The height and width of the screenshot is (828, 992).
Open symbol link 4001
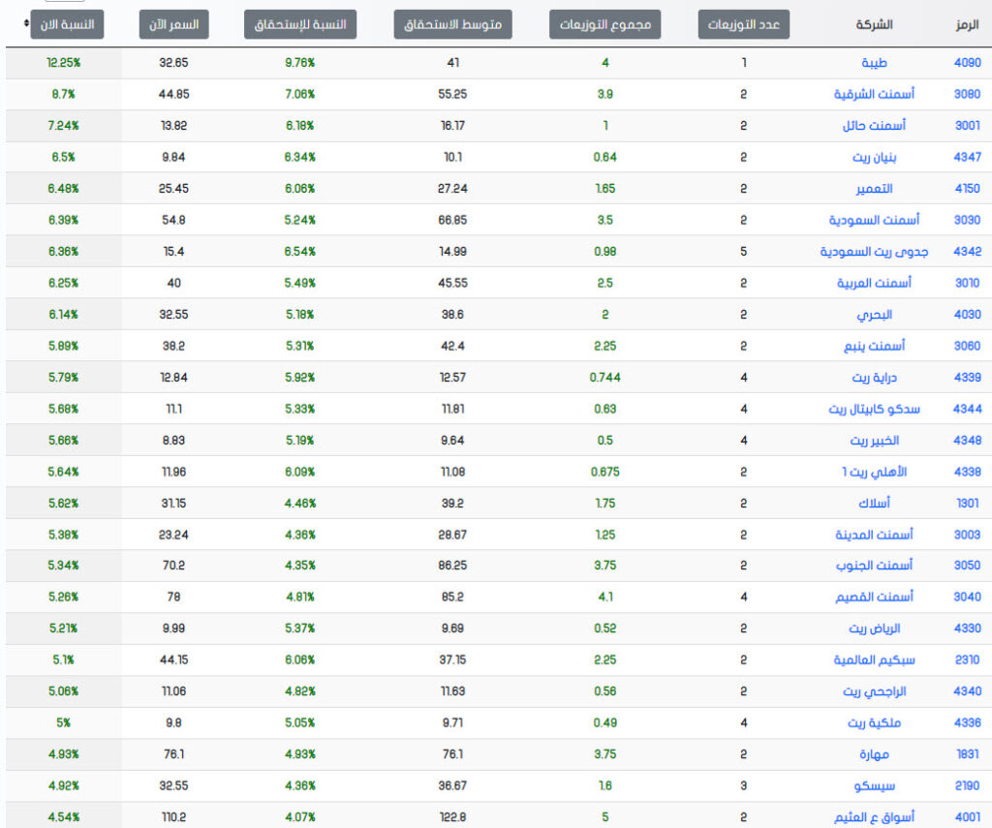(x=968, y=817)
